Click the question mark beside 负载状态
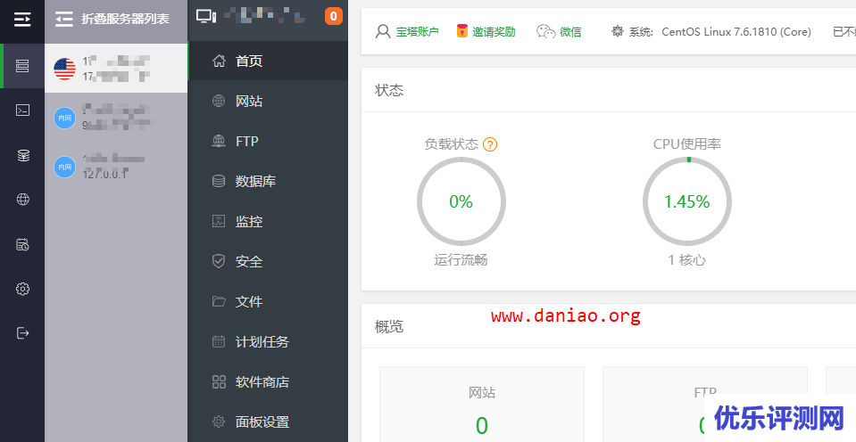856x442 pixels. [490, 144]
